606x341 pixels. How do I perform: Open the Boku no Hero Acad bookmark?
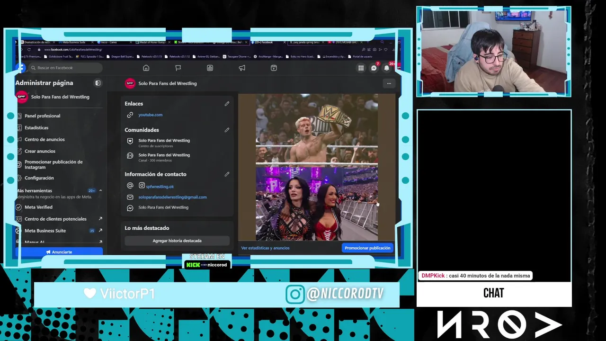pyautogui.click(x=301, y=56)
